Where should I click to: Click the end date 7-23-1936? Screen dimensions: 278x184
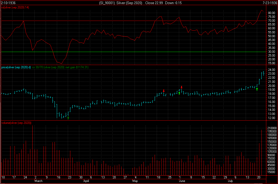[270, 3]
